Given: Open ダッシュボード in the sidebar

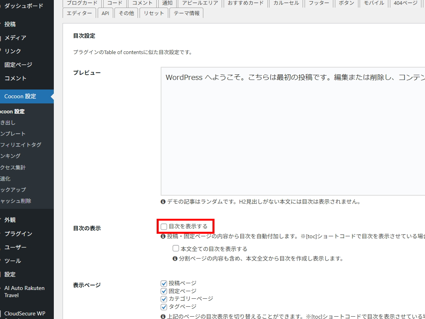Looking at the screenshot, I should [x=24, y=6].
